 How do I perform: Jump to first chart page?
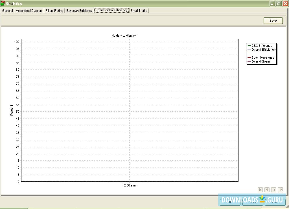pos(260,190)
